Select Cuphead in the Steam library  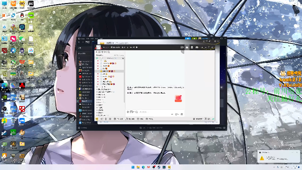point(86,95)
